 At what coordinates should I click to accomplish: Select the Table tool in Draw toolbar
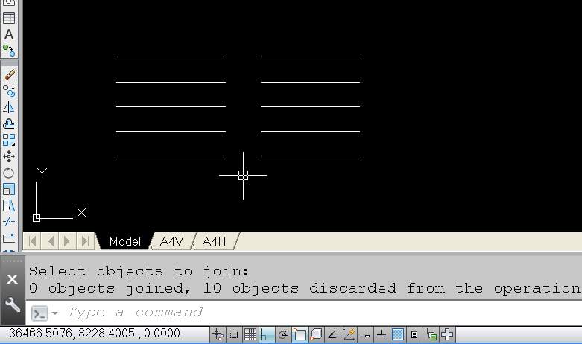9,18
